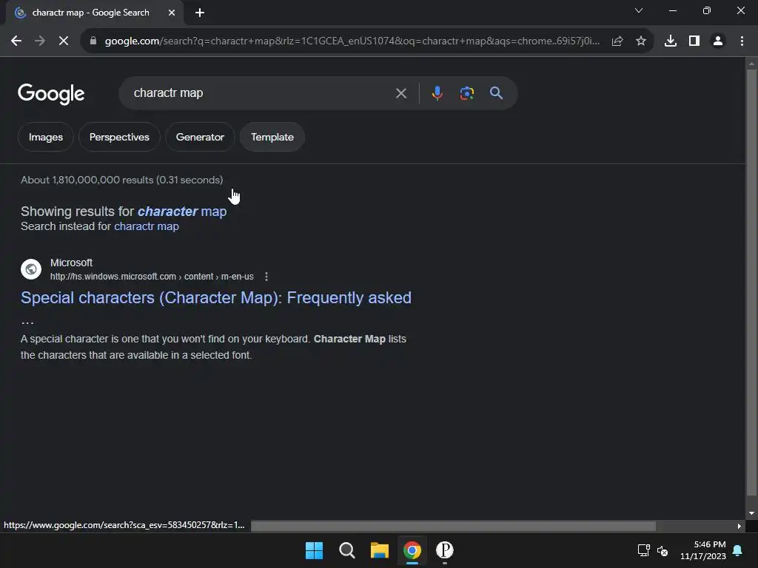Viewport: 758px width, 568px height.
Task: Open the Chrome profile menu
Action: pyautogui.click(x=718, y=41)
